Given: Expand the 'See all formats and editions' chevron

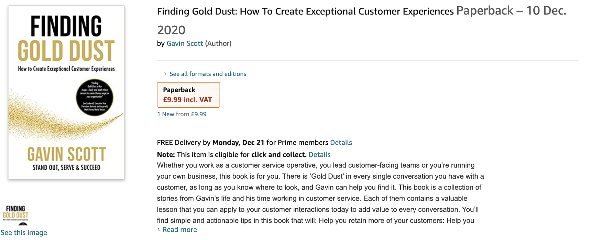Looking at the screenshot, I should [165, 74].
